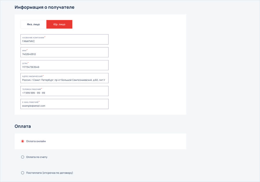This screenshot has width=260, height=182.
Task: Click the Оплата по счету label text
Action: tap(37, 157)
